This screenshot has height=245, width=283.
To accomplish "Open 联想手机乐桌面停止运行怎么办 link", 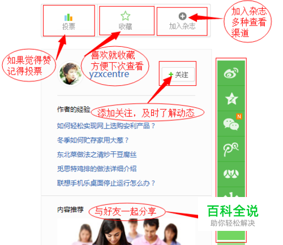I will (106, 183).
